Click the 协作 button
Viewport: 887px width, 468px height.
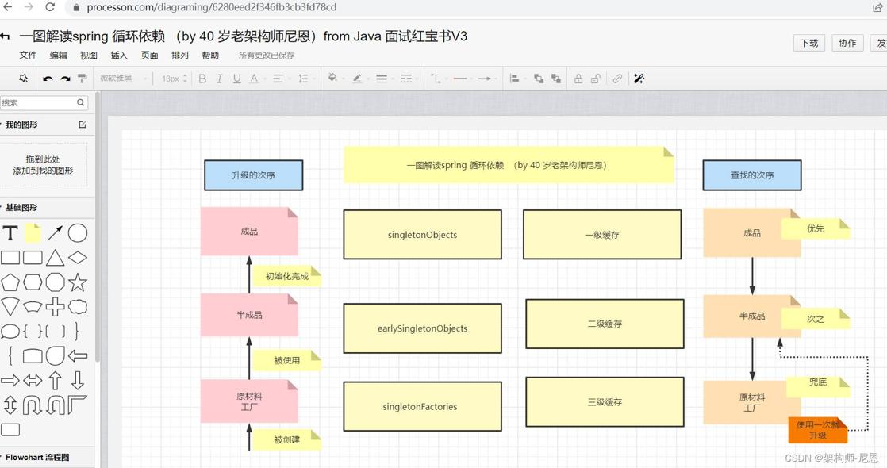click(x=847, y=43)
